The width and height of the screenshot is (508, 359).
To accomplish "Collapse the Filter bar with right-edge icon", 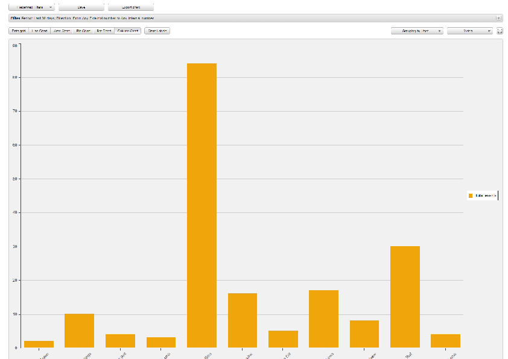I will (x=499, y=18).
